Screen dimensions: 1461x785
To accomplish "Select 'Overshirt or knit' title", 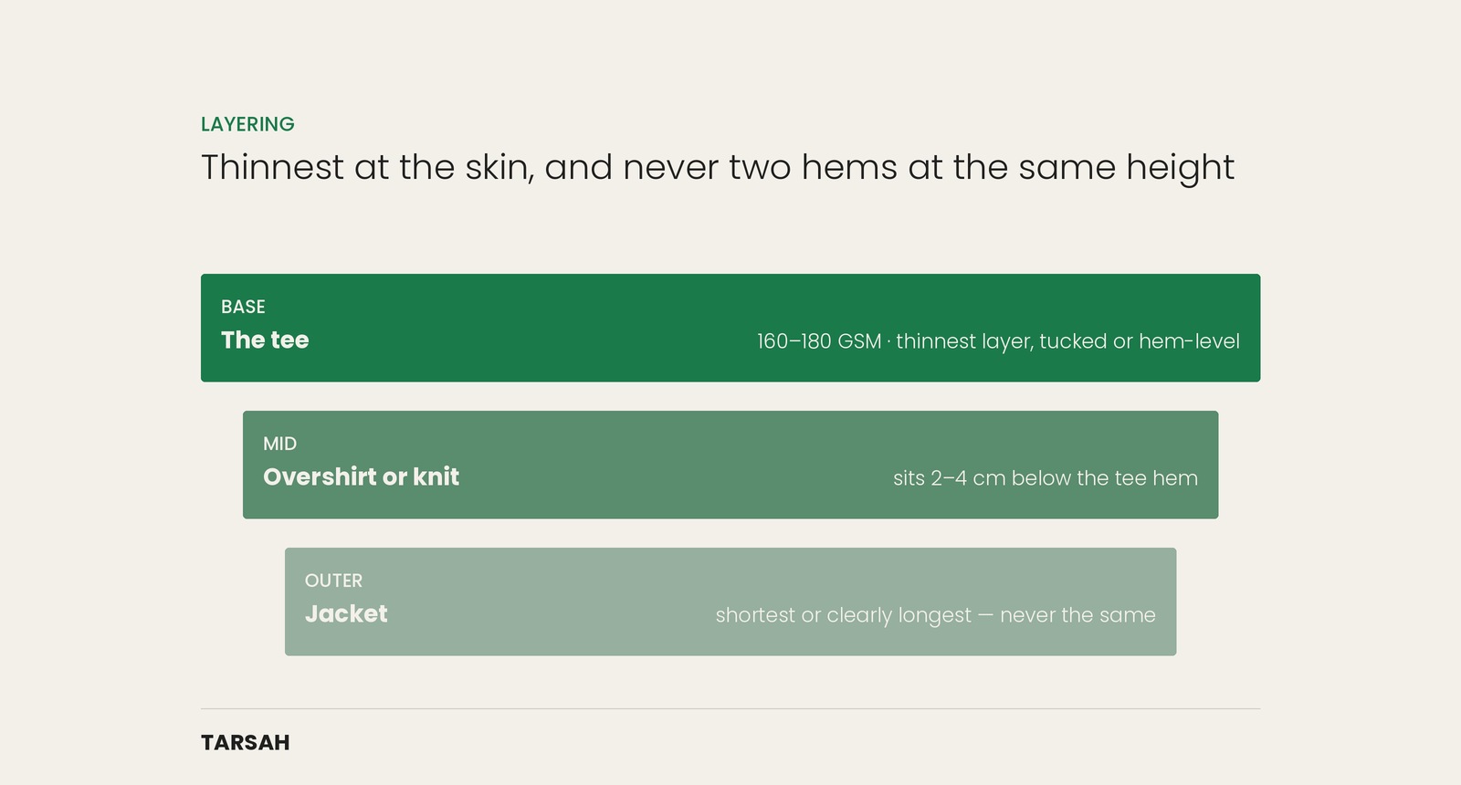I will coord(361,476).
